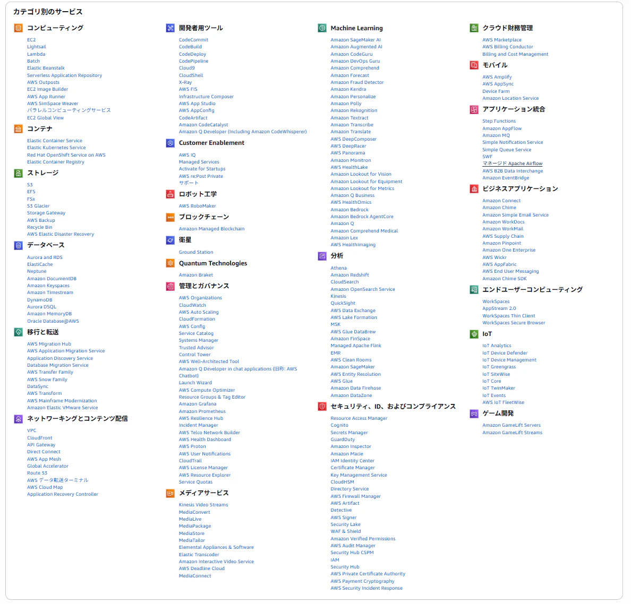The image size is (631, 604).
Task: Open マネージド Apache Airflow link
Action: coord(512,163)
